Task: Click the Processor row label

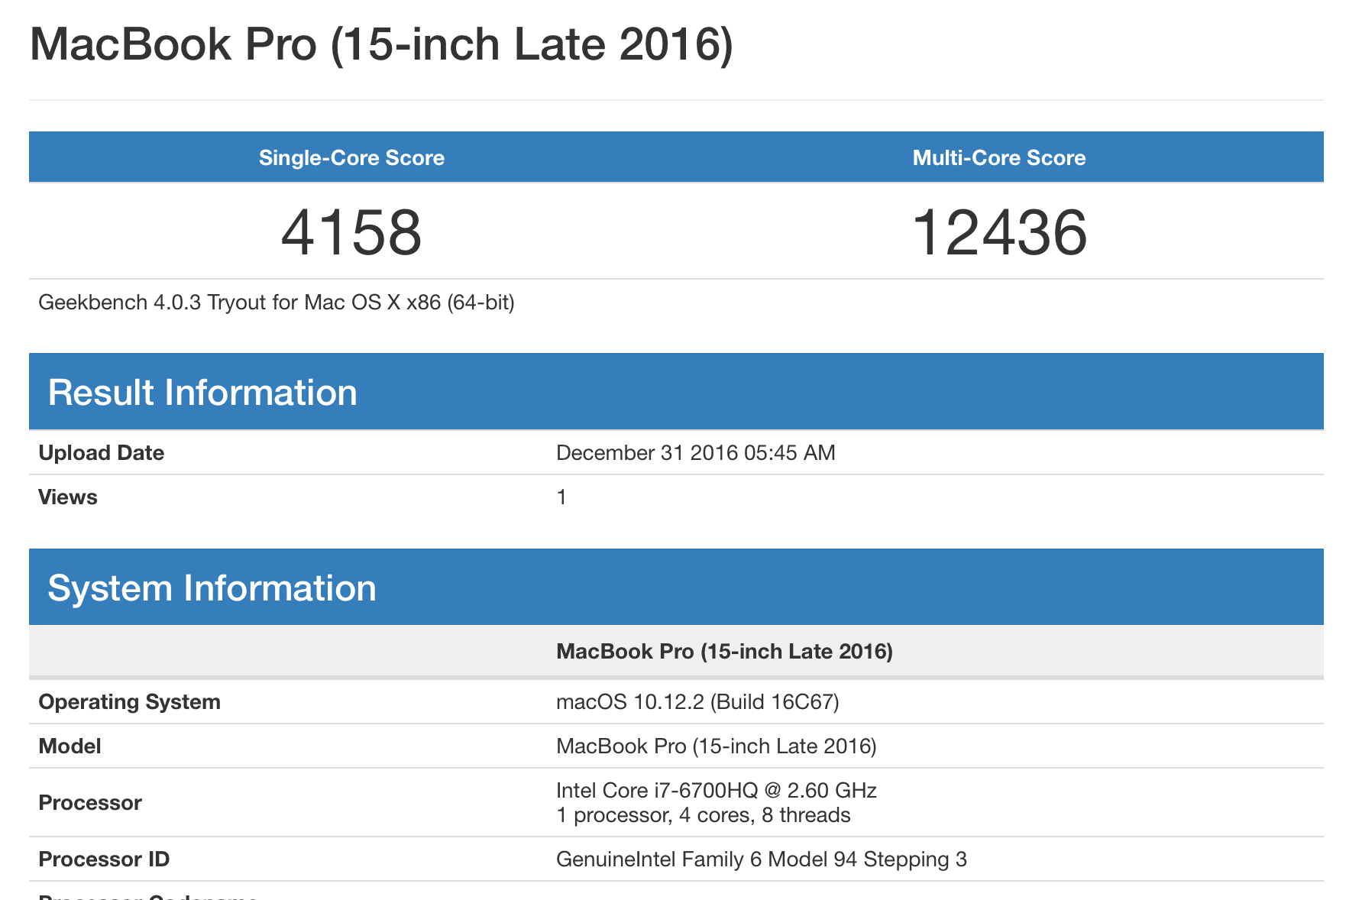Action: [90, 803]
